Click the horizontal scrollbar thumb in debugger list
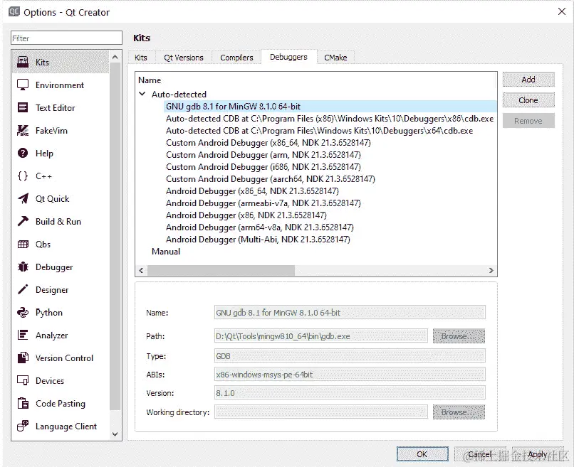574x467 pixels. pos(221,270)
